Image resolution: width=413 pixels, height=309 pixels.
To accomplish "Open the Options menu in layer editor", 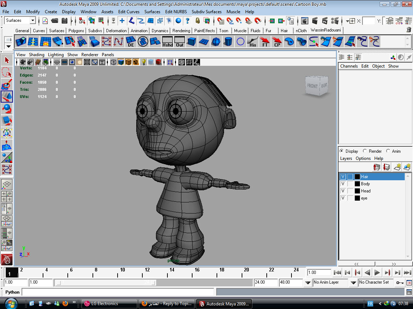I will click(363, 158).
